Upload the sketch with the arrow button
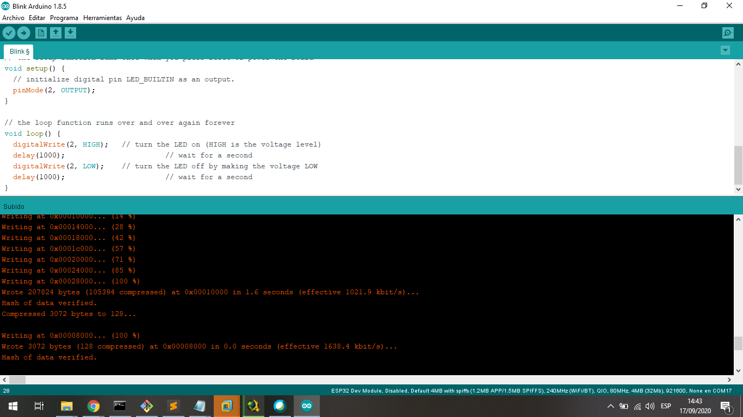The height and width of the screenshot is (417, 743). click(x=23, y=33)
